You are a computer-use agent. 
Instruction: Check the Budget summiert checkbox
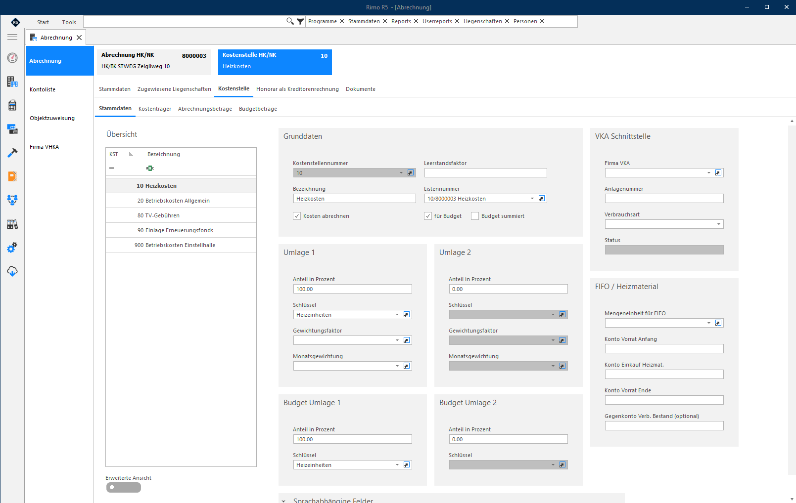(x=475, y=216)
